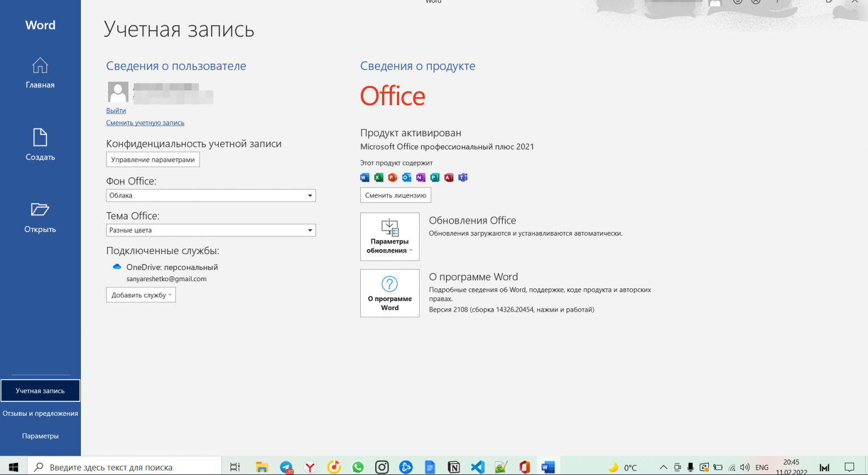The height and width of the screenshot is (475, 868).
Task: Open Telegram from the taskbar
Action: tap(286, 467)
